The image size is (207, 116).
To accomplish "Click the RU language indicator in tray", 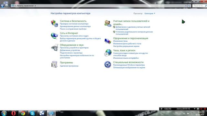I will pyautogui.click(x=176, y=113).
